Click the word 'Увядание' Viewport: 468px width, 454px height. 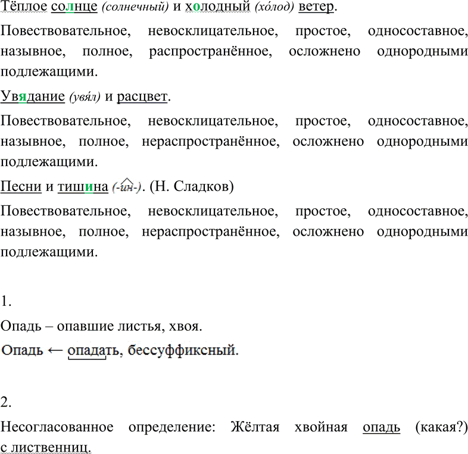(x=33, y=96)
